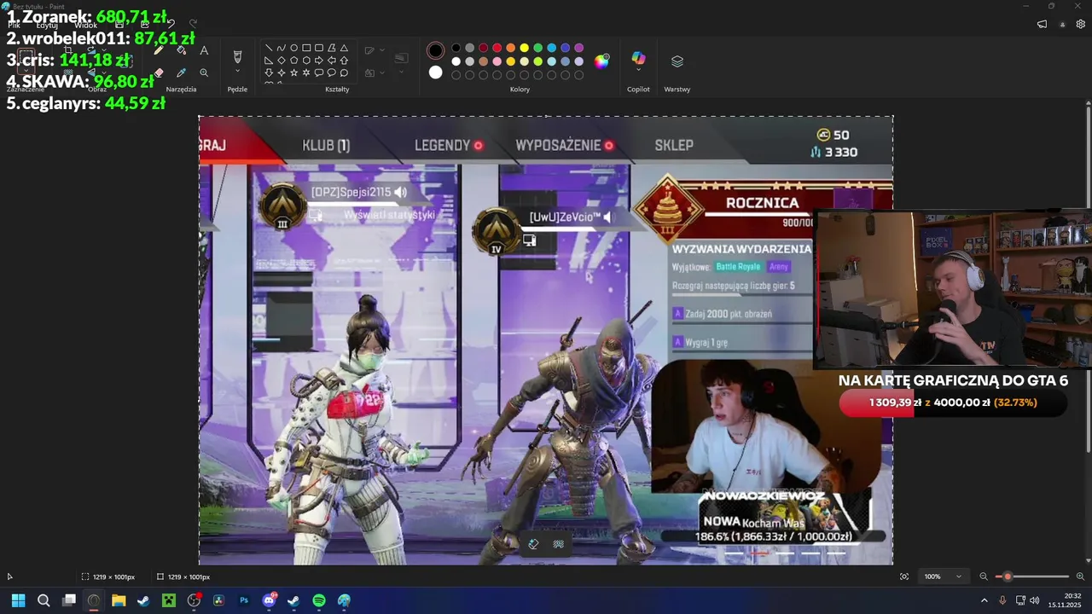
Task: Pick the Oval shape
Action: [x=293, y=48]
